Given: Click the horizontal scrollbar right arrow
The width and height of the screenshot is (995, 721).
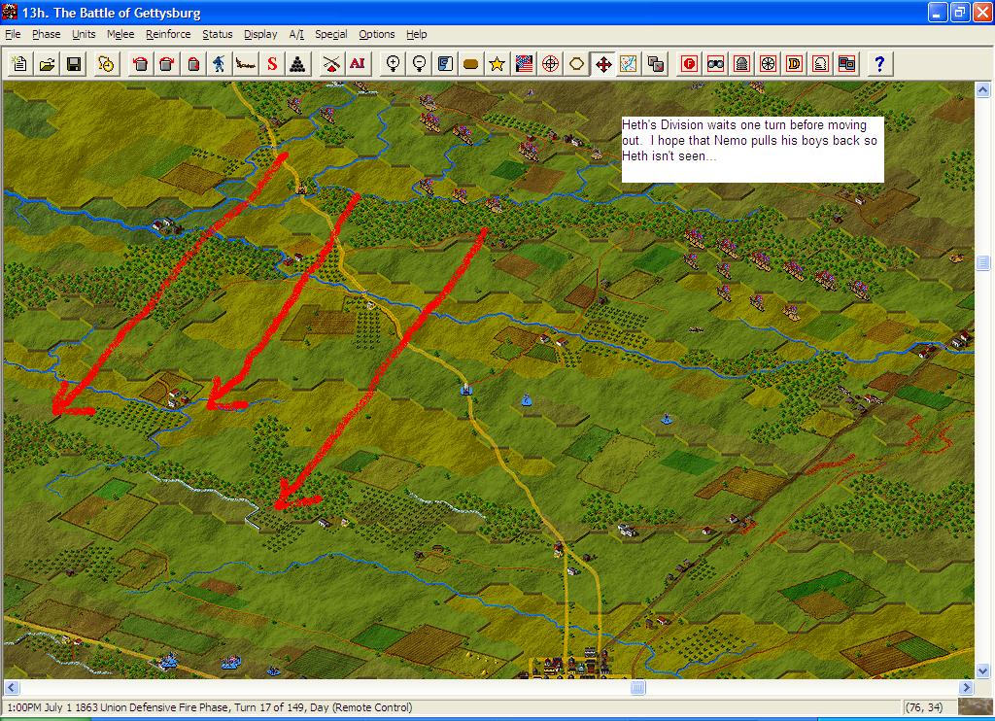Looking at the screenshot, I should pyautogui.click(x=967, y=687).
